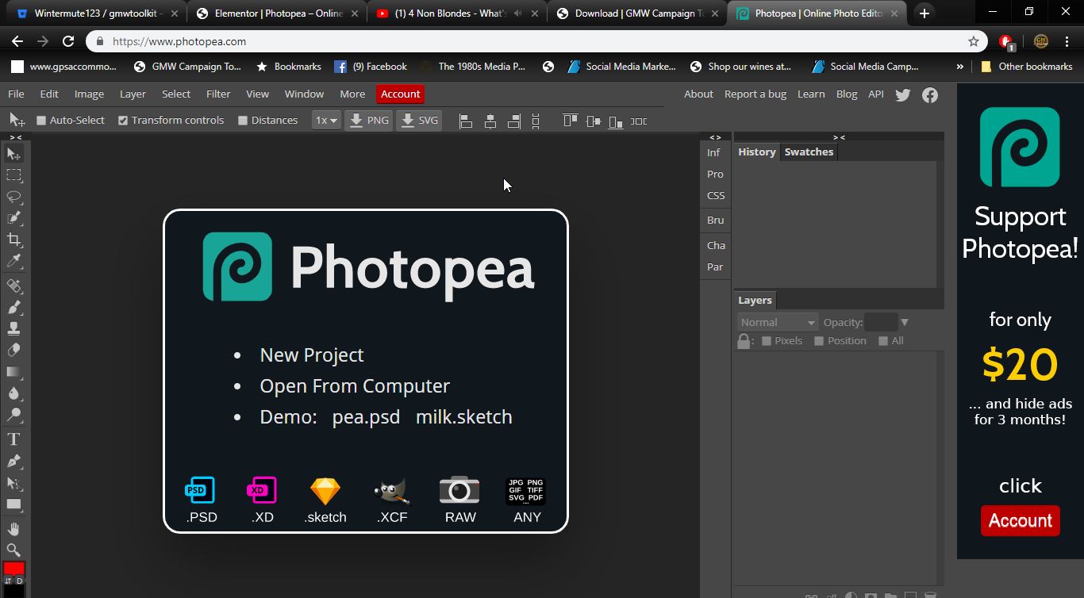
Task: Open the Window menu
Action: pyautogui.click(x=304, y=94)
